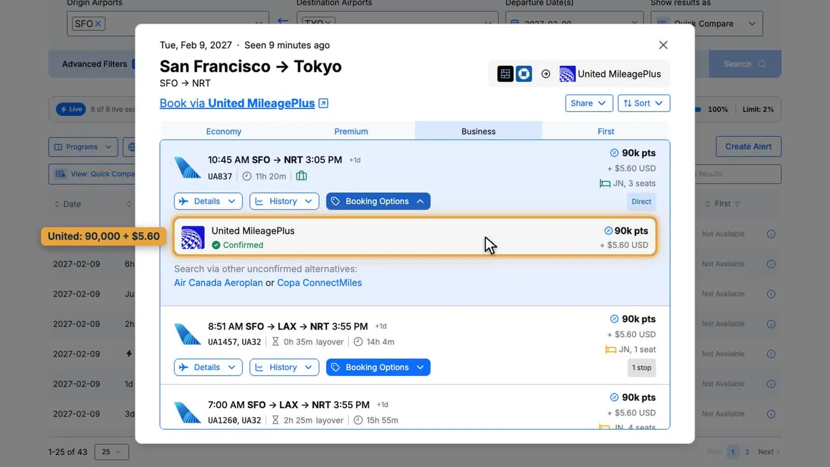Go to results page 2
This screenshot has height=467, width=830.
point(747,452)
